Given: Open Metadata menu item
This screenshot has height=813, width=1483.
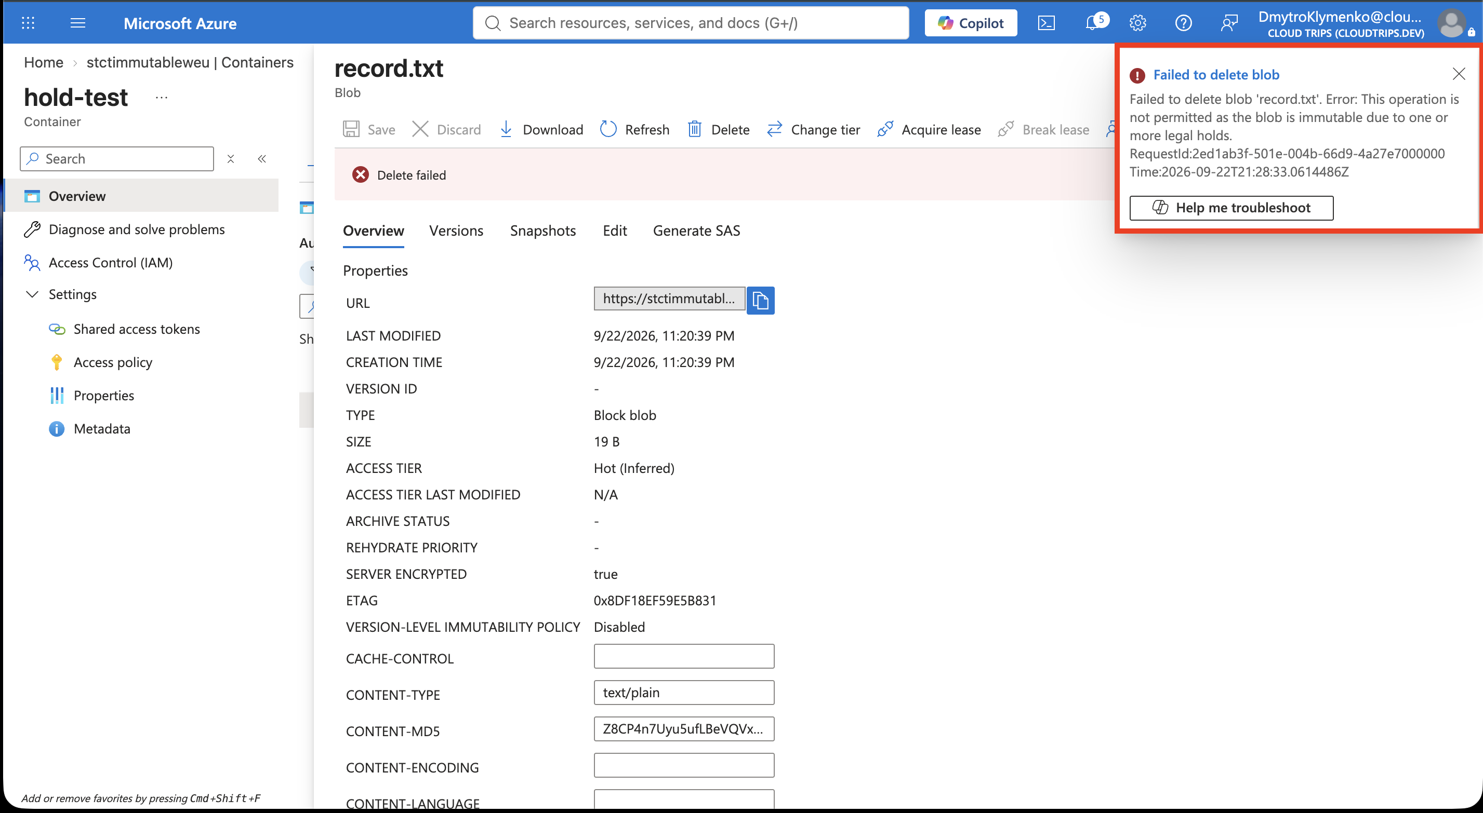Looking at the screenshot, I should tap(102, 429).
